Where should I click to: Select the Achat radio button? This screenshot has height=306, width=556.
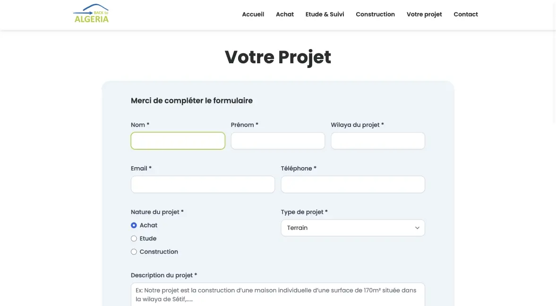point(134,226)
